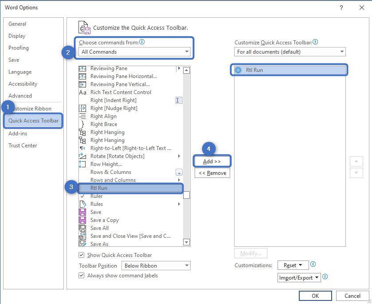Screen dimensions: 372x304
Task: Click the Save a Copy disk icon
Action: click(82, 220)
